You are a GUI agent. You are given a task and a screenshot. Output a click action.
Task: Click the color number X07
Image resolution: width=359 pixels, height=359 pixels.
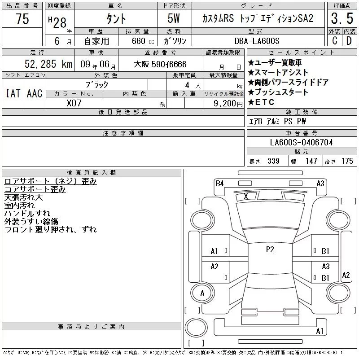click(74, 103)
